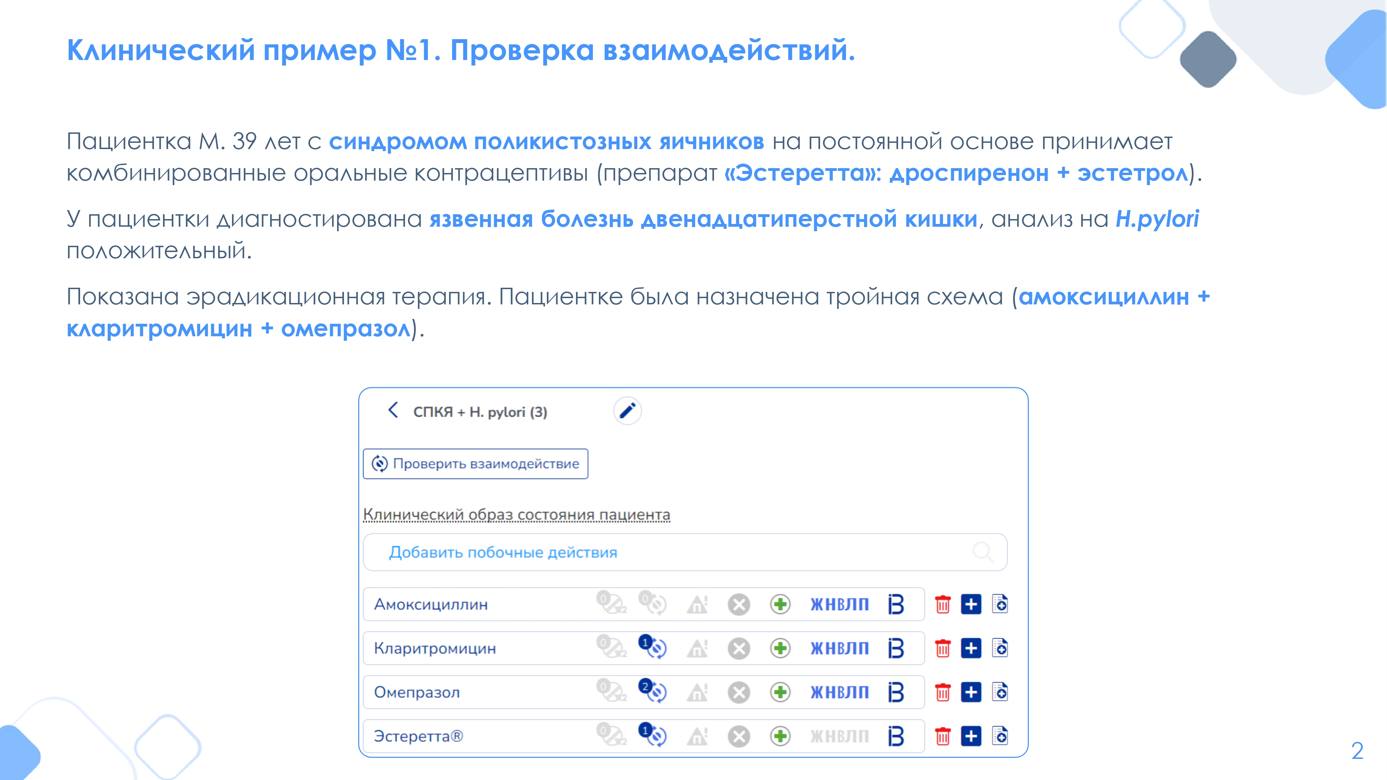
Task: Delete Амоксициллин with the red trash icon
Action: [942, 605]
